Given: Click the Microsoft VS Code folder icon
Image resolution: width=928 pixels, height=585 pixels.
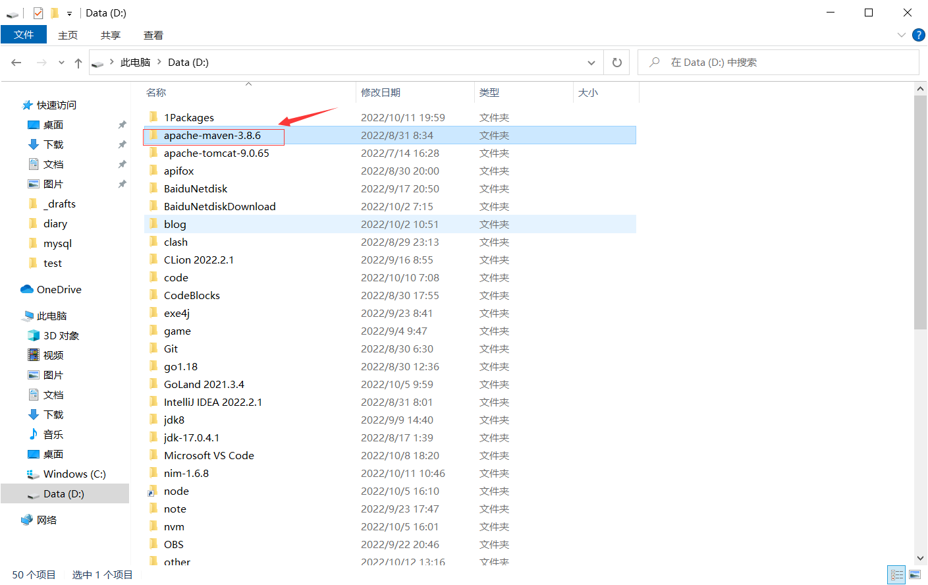Looking at the screenshot, I should pos(153,455).
